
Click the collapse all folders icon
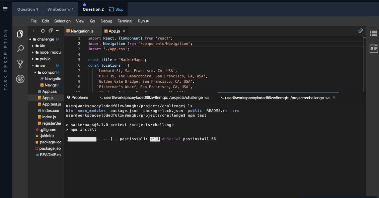(x=51, y=31)
